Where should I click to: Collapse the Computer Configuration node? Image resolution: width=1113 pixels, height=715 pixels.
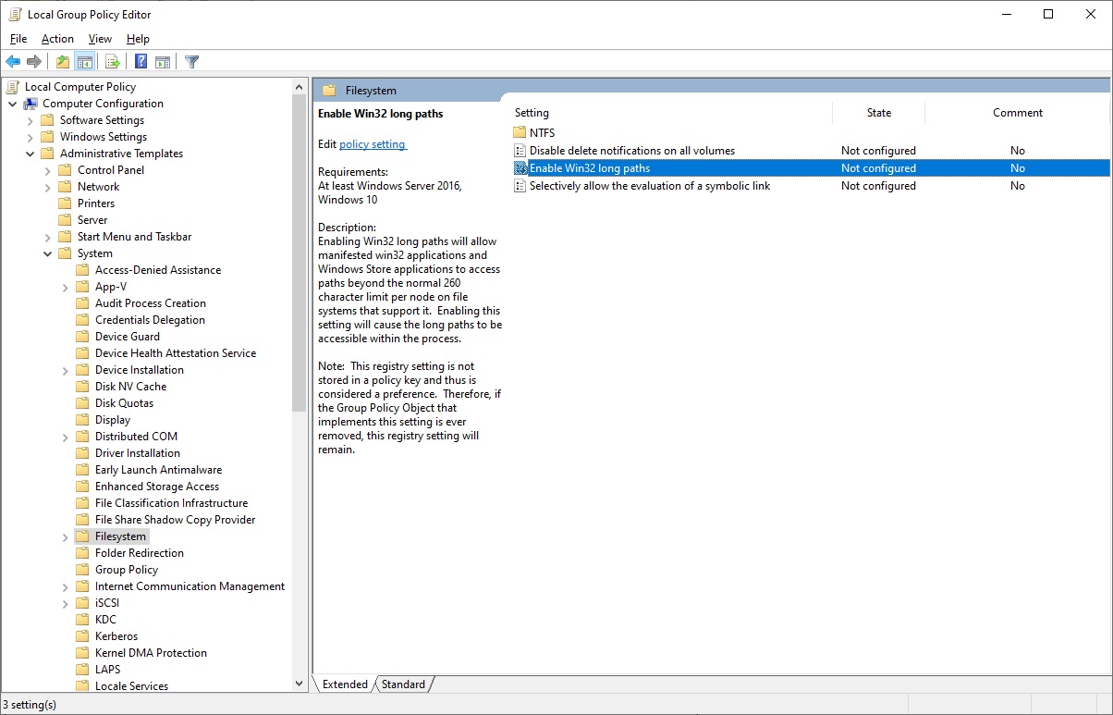tap(13, 104)
